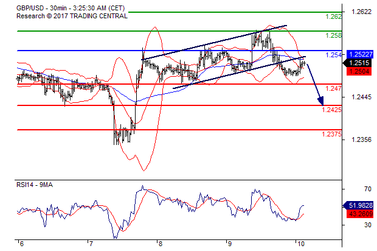This screenshot has width=377, height=251.
Task: Select the red 1.2375 support label
Action: pyautogui.click(x=331, y=134)
